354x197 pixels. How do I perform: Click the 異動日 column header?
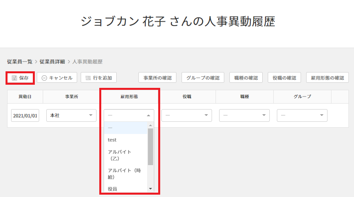click(25, 97)
